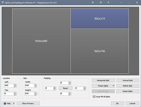
Task: Minimize the Splits and Padding window
Action: (x=122, y=3)
